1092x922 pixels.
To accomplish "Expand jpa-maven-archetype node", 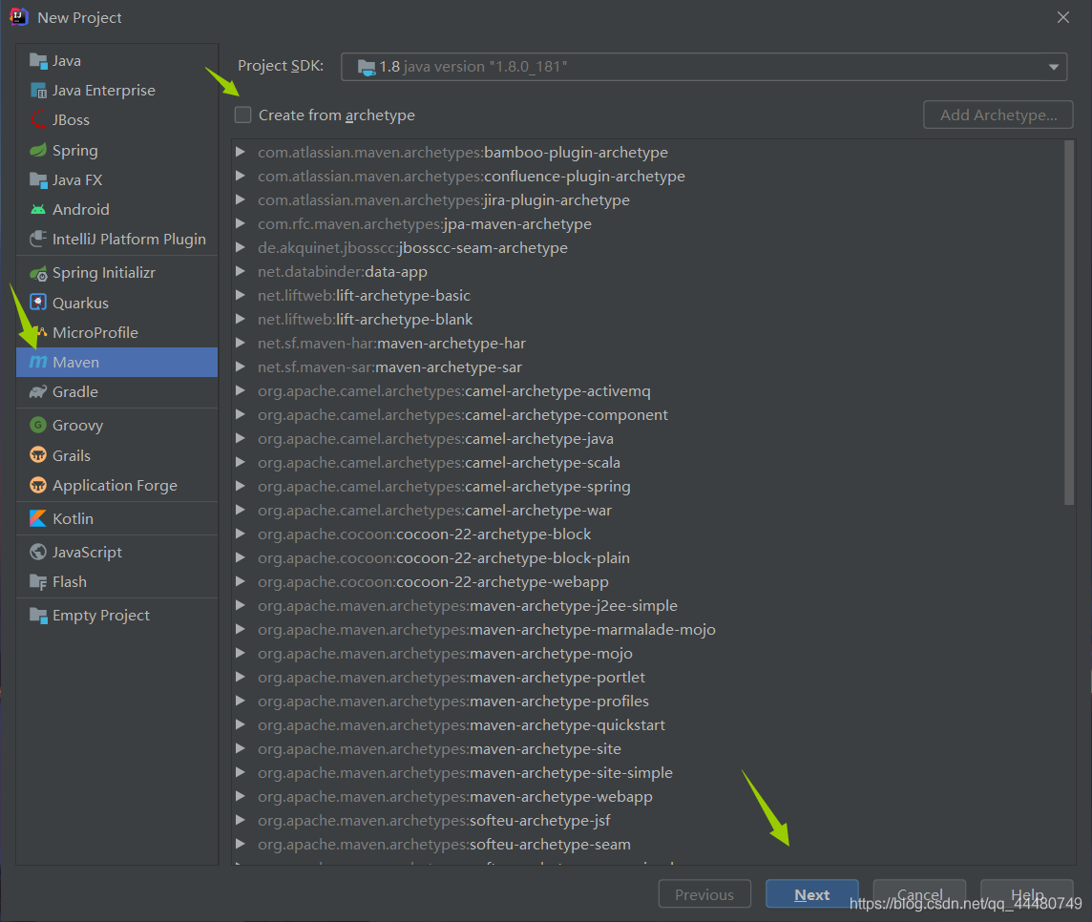I will (241, 223).
